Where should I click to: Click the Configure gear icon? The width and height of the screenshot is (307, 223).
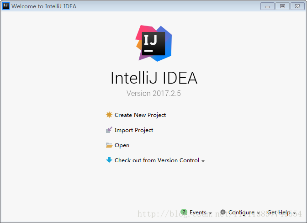click(x=223, y=212)
